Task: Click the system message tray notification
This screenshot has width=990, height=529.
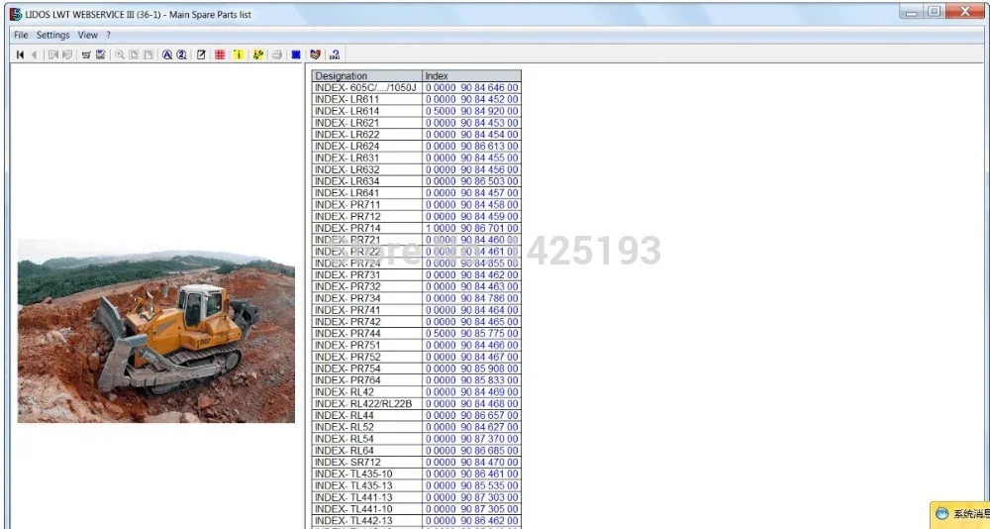Action: tap(960, 514)
